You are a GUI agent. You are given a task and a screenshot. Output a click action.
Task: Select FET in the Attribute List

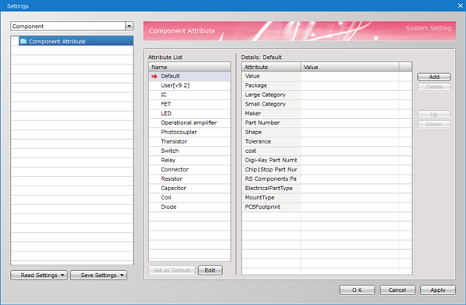(190, 104)
